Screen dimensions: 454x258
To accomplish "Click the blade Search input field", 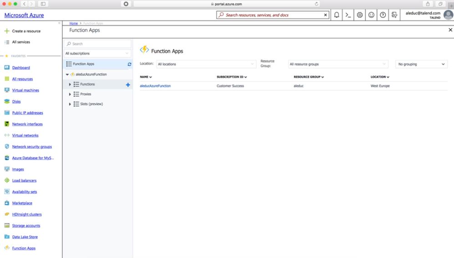I will coord(97,44).
